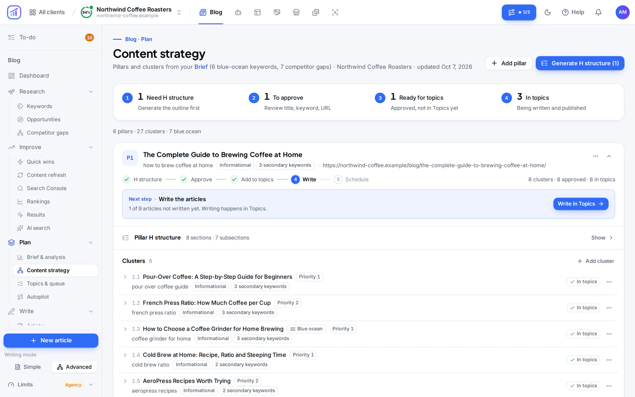Collapse the Write section
This screenshot has width=635, height=397.
51,311
